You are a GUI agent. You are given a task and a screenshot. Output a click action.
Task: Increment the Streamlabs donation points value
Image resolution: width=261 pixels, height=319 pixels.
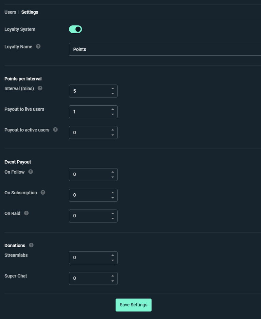click(113, 255)
